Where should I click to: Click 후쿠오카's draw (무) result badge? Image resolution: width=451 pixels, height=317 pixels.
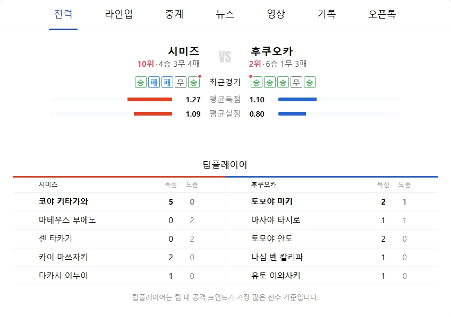pos(296,82)
